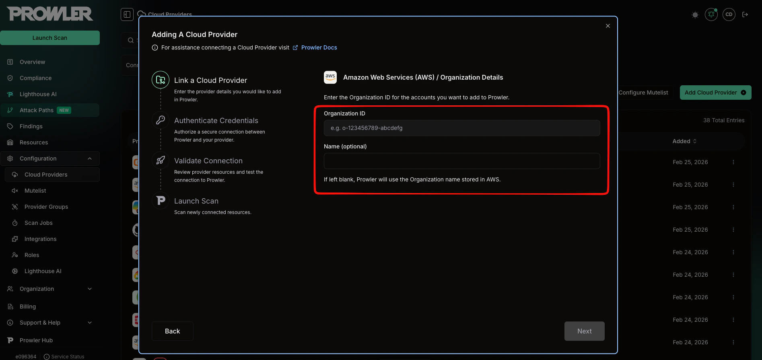
Task: Open Findings in the sidebar
Action: coord(31,126)
